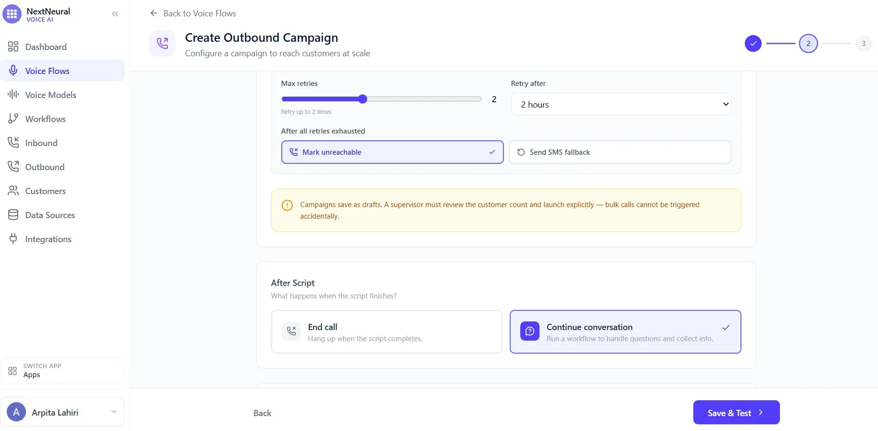878x431 pixels.
Task: Click the back arrow icon
Action: coord(154,13)
